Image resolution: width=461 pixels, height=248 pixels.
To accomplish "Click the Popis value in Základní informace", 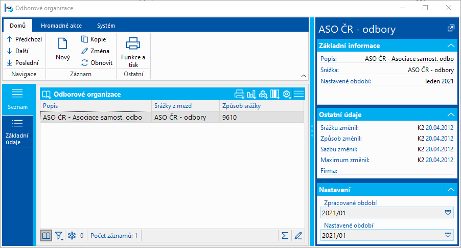I will pos(409,58).
